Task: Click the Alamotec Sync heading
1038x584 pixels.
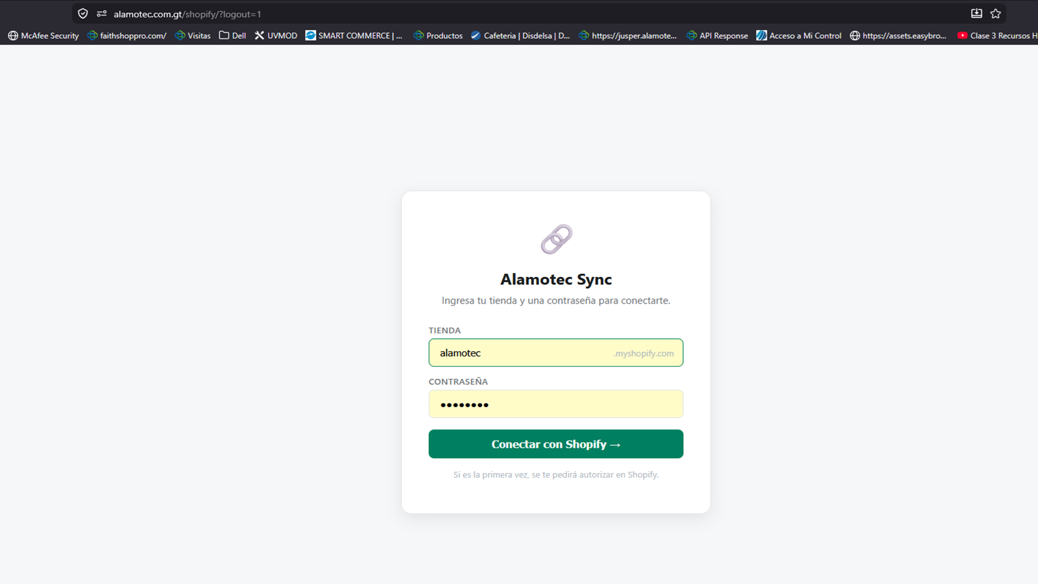Action: tap(556, 279)
